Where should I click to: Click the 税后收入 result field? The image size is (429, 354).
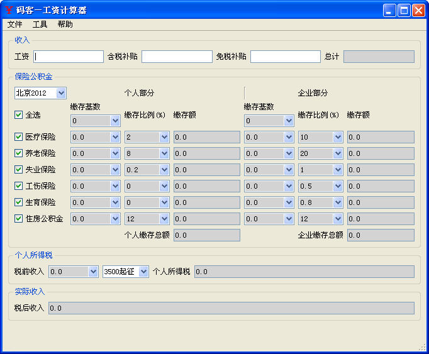click(x=231, y=308)
